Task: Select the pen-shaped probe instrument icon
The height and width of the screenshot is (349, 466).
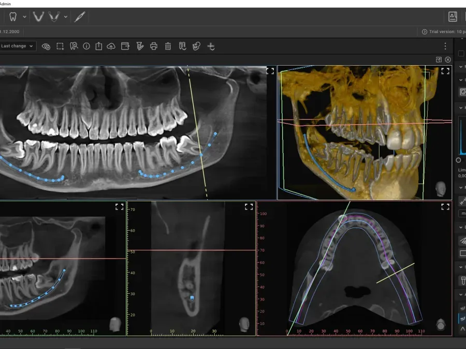Action: pyautogui.click(x=80, y=17)
